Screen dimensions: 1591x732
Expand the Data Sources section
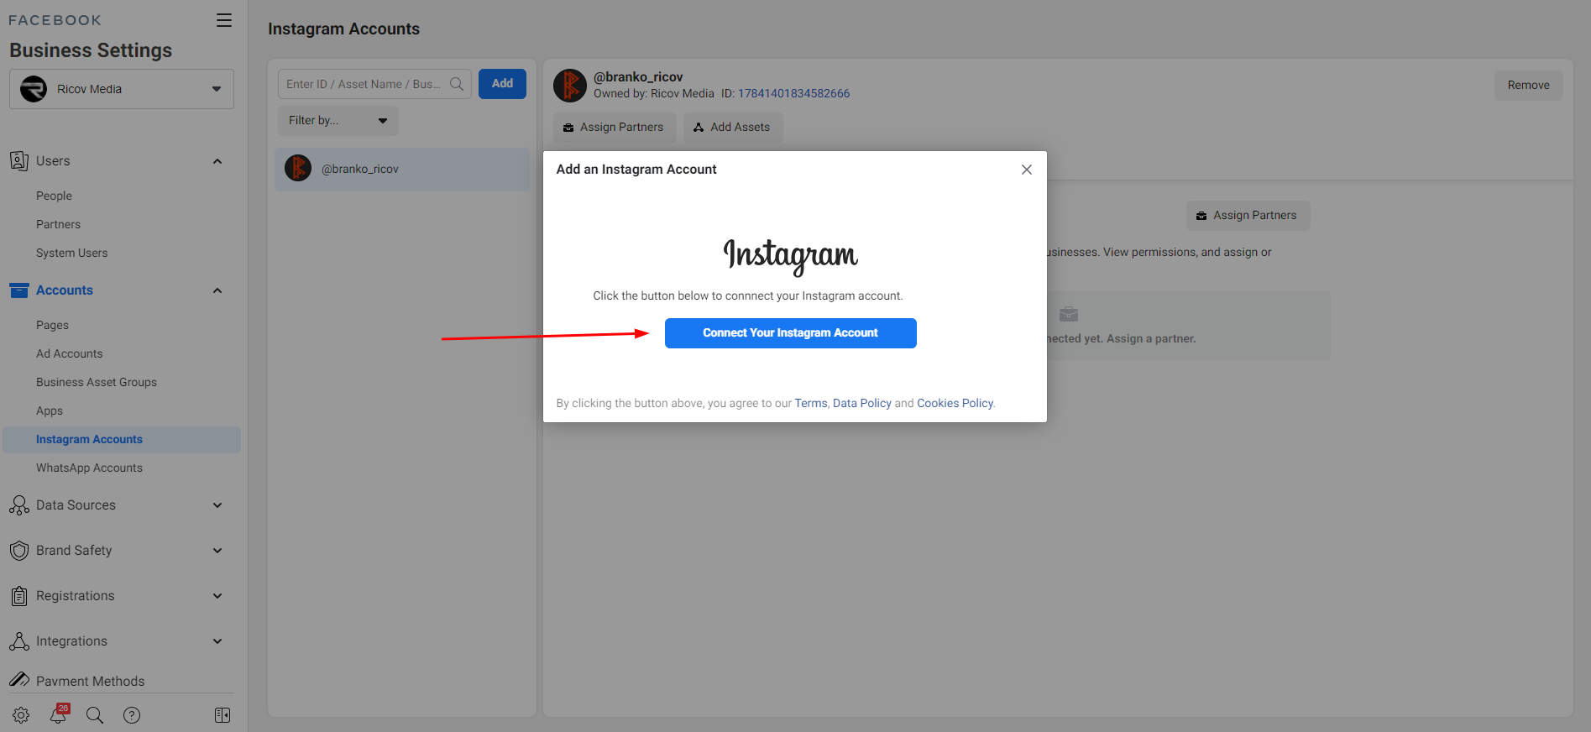217,505
